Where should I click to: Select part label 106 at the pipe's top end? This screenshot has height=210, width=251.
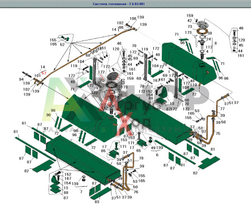pyautogui.click(x=133, y=18)
